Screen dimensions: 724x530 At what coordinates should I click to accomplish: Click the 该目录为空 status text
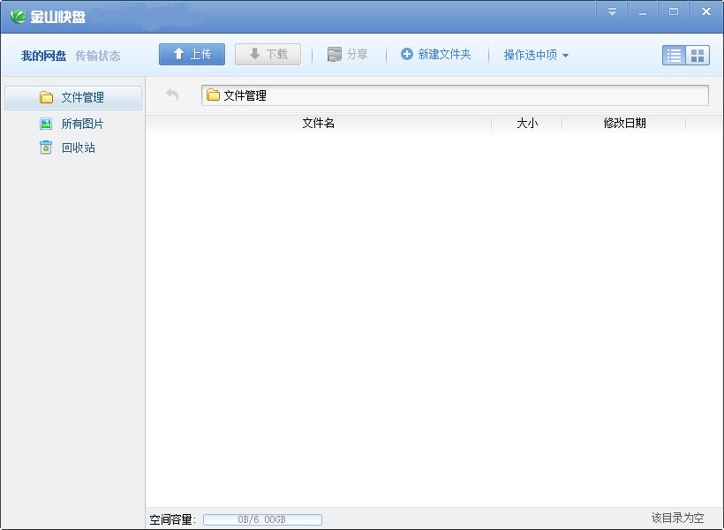point(677,518)
